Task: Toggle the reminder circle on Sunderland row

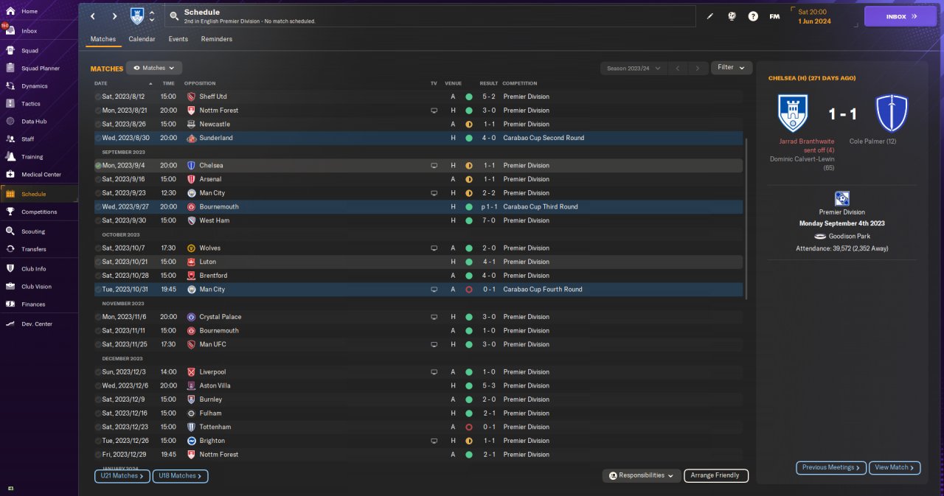Action: (x=98, y=138)
